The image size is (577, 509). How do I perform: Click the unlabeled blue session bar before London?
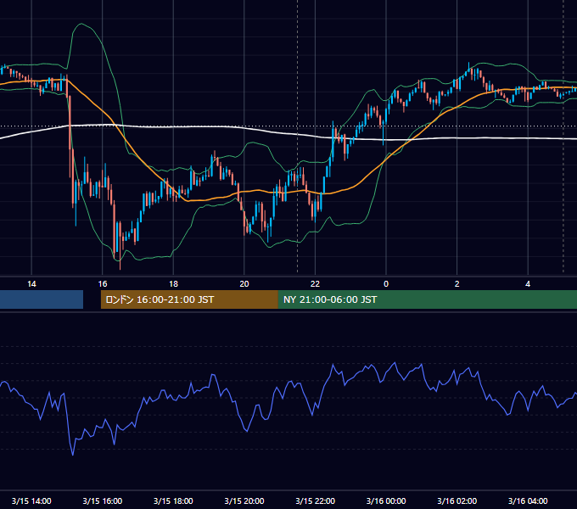42,299
